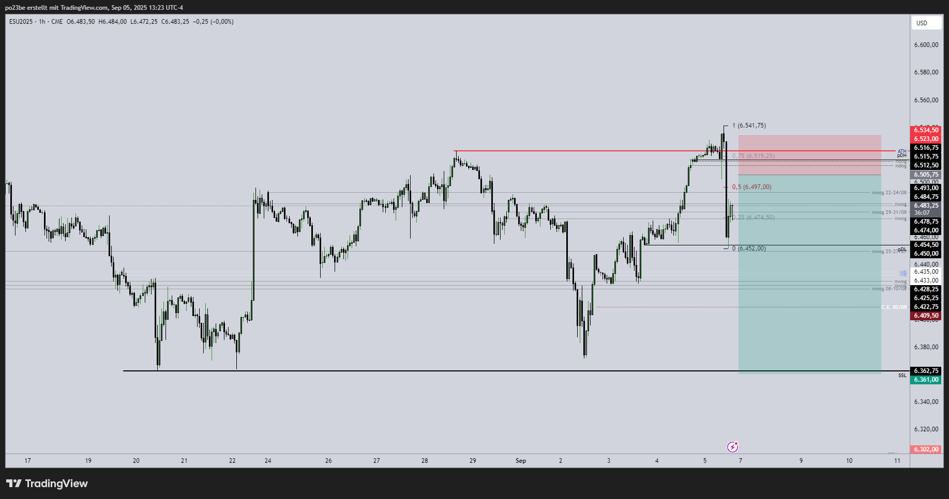Click the 1h timeframe label in legend
The width and height of the screenshot is (949, 499).
pyautogui.click(x=42, y=22)
